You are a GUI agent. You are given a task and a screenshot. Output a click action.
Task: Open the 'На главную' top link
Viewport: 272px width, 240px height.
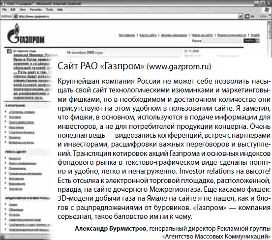tap(127, 35)
